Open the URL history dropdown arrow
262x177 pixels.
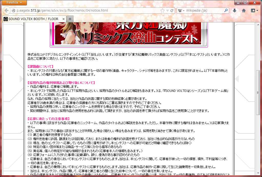[167, 11]
